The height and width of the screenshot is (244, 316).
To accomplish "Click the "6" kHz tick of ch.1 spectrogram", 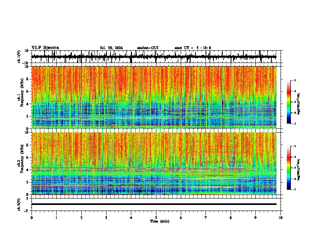I will (28, 91).
